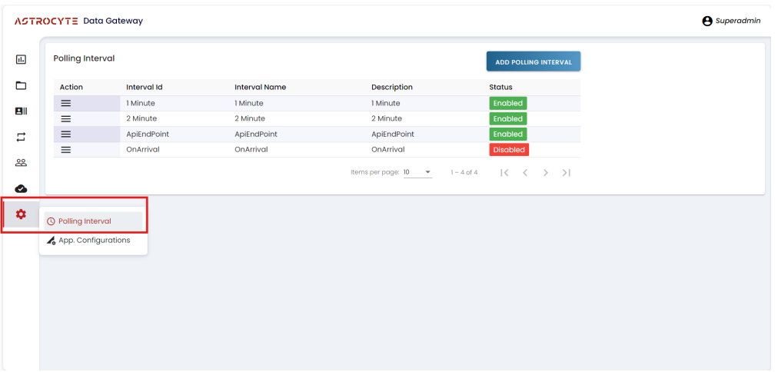Screen dimensions: 778x372
Task: Open the contact card sidebar icon
Action: point(21,111)
